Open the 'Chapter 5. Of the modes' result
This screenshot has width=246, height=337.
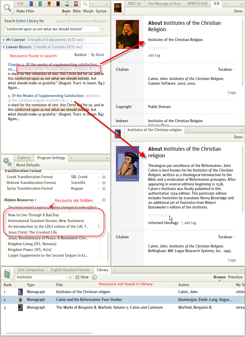[x=52, y=64]
